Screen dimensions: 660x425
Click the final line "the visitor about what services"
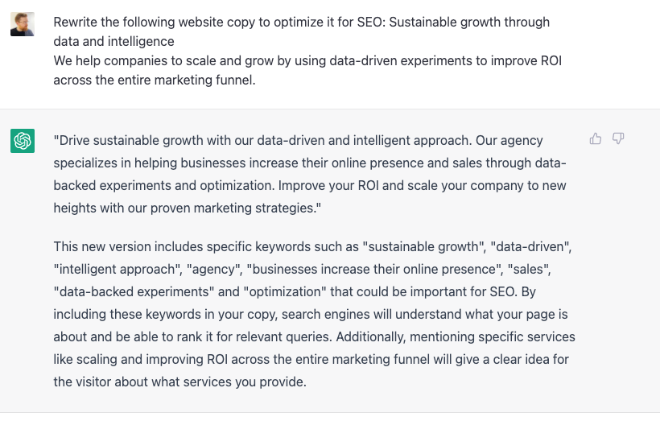[179, 382]
